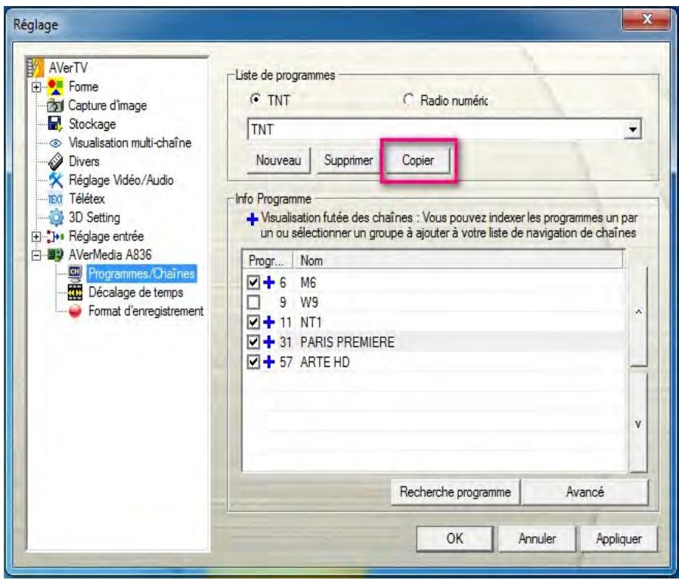Click the Télétex TEXT icon
679x580 pixels.
coord(55,199)
